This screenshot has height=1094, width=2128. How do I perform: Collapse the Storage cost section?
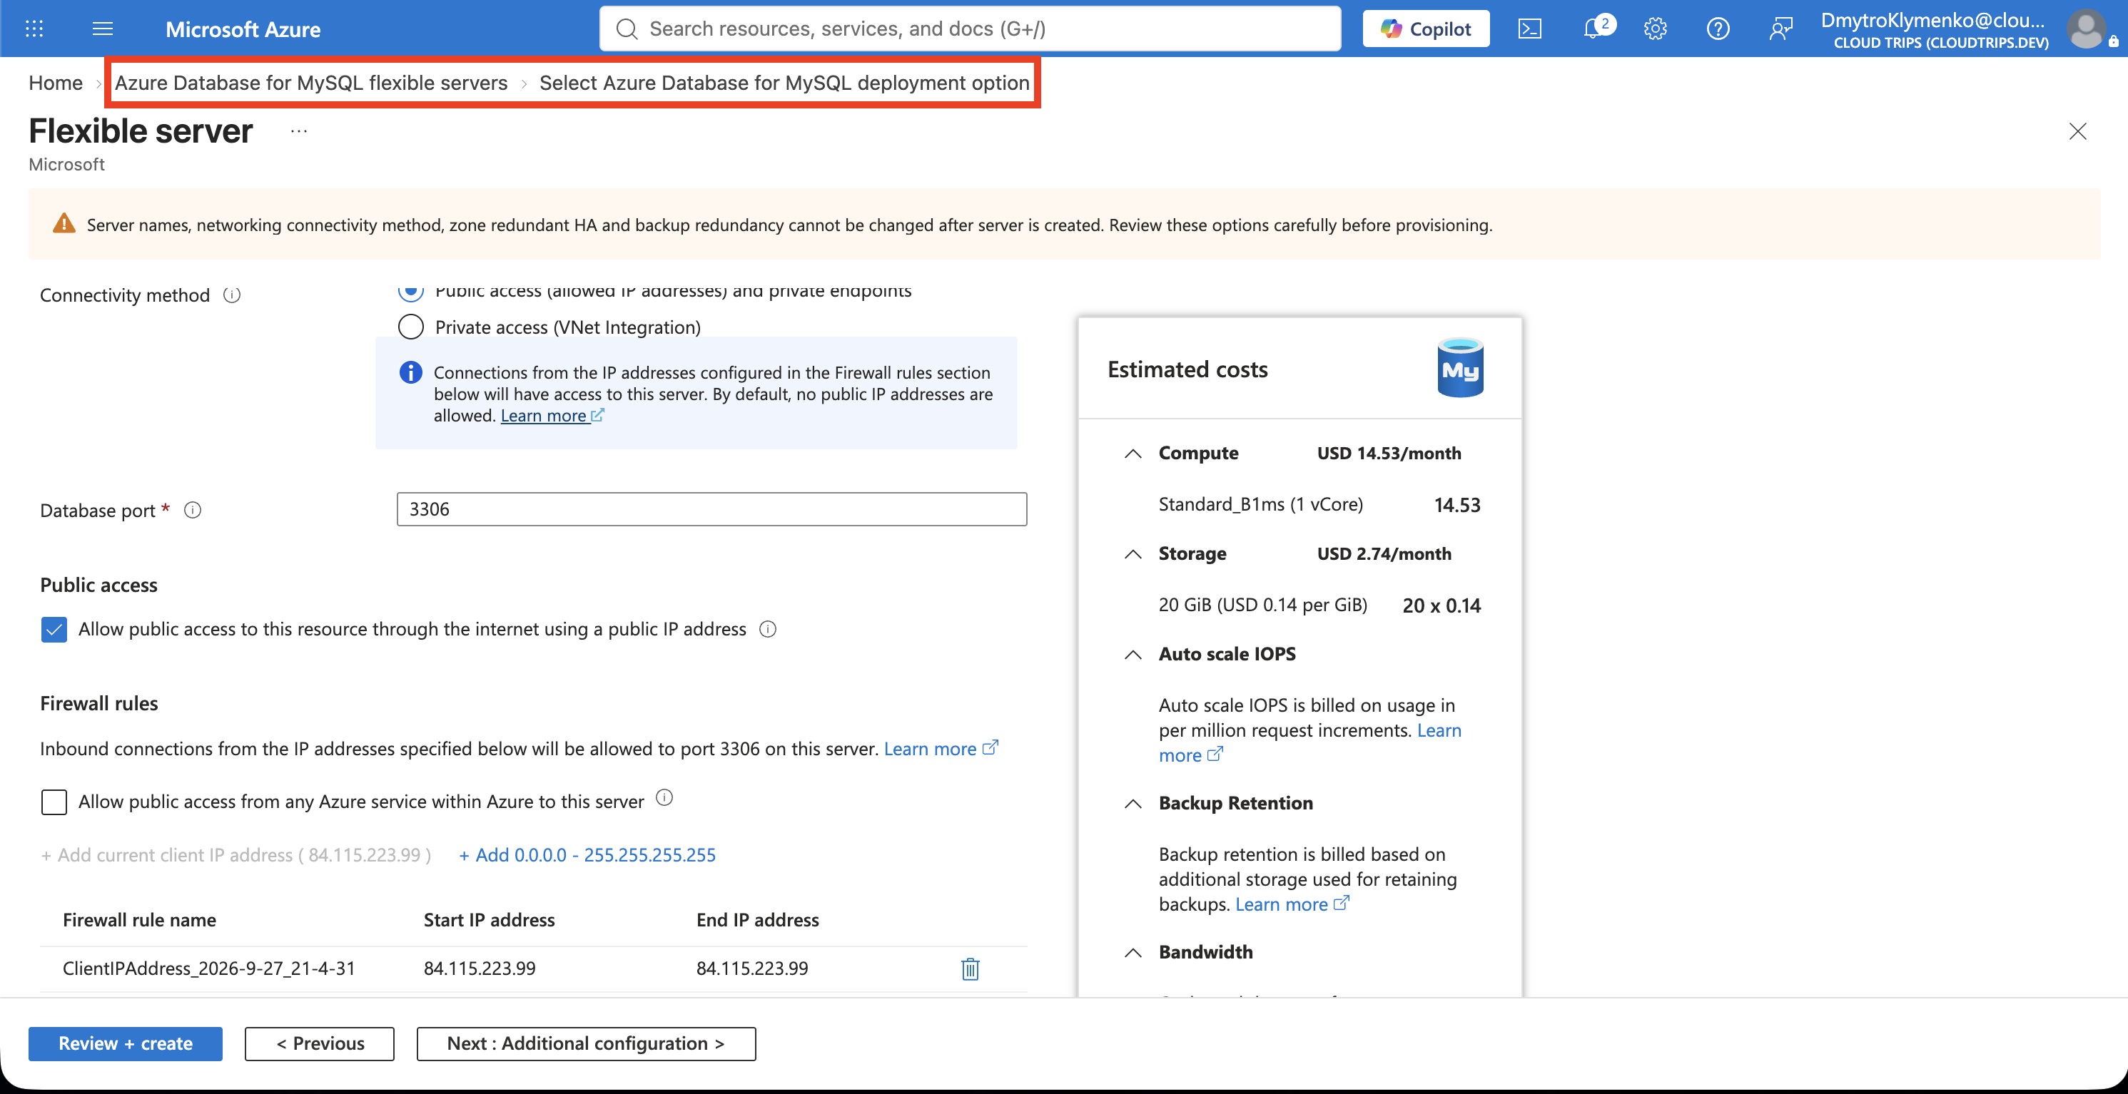coord(1133,554)
